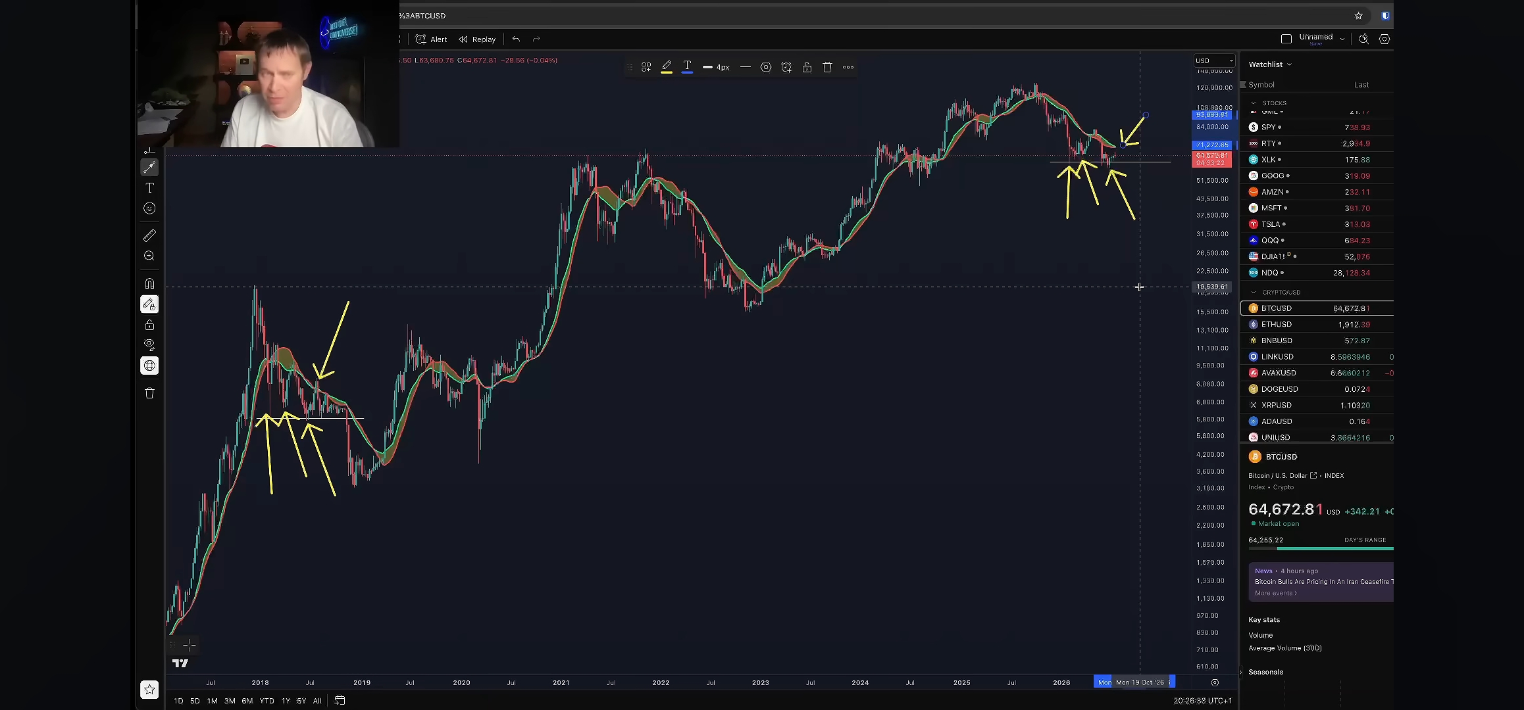The width and height of the screenshot is (1524, 710).
Task: Open drawing templates in floating toolbar
Action: point(646,67)
